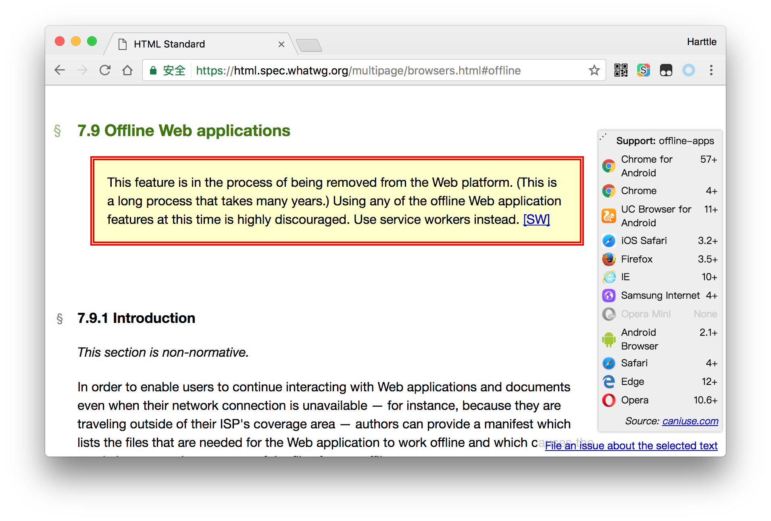Open Chrome's customize and control menu

(x=711, y=70)
